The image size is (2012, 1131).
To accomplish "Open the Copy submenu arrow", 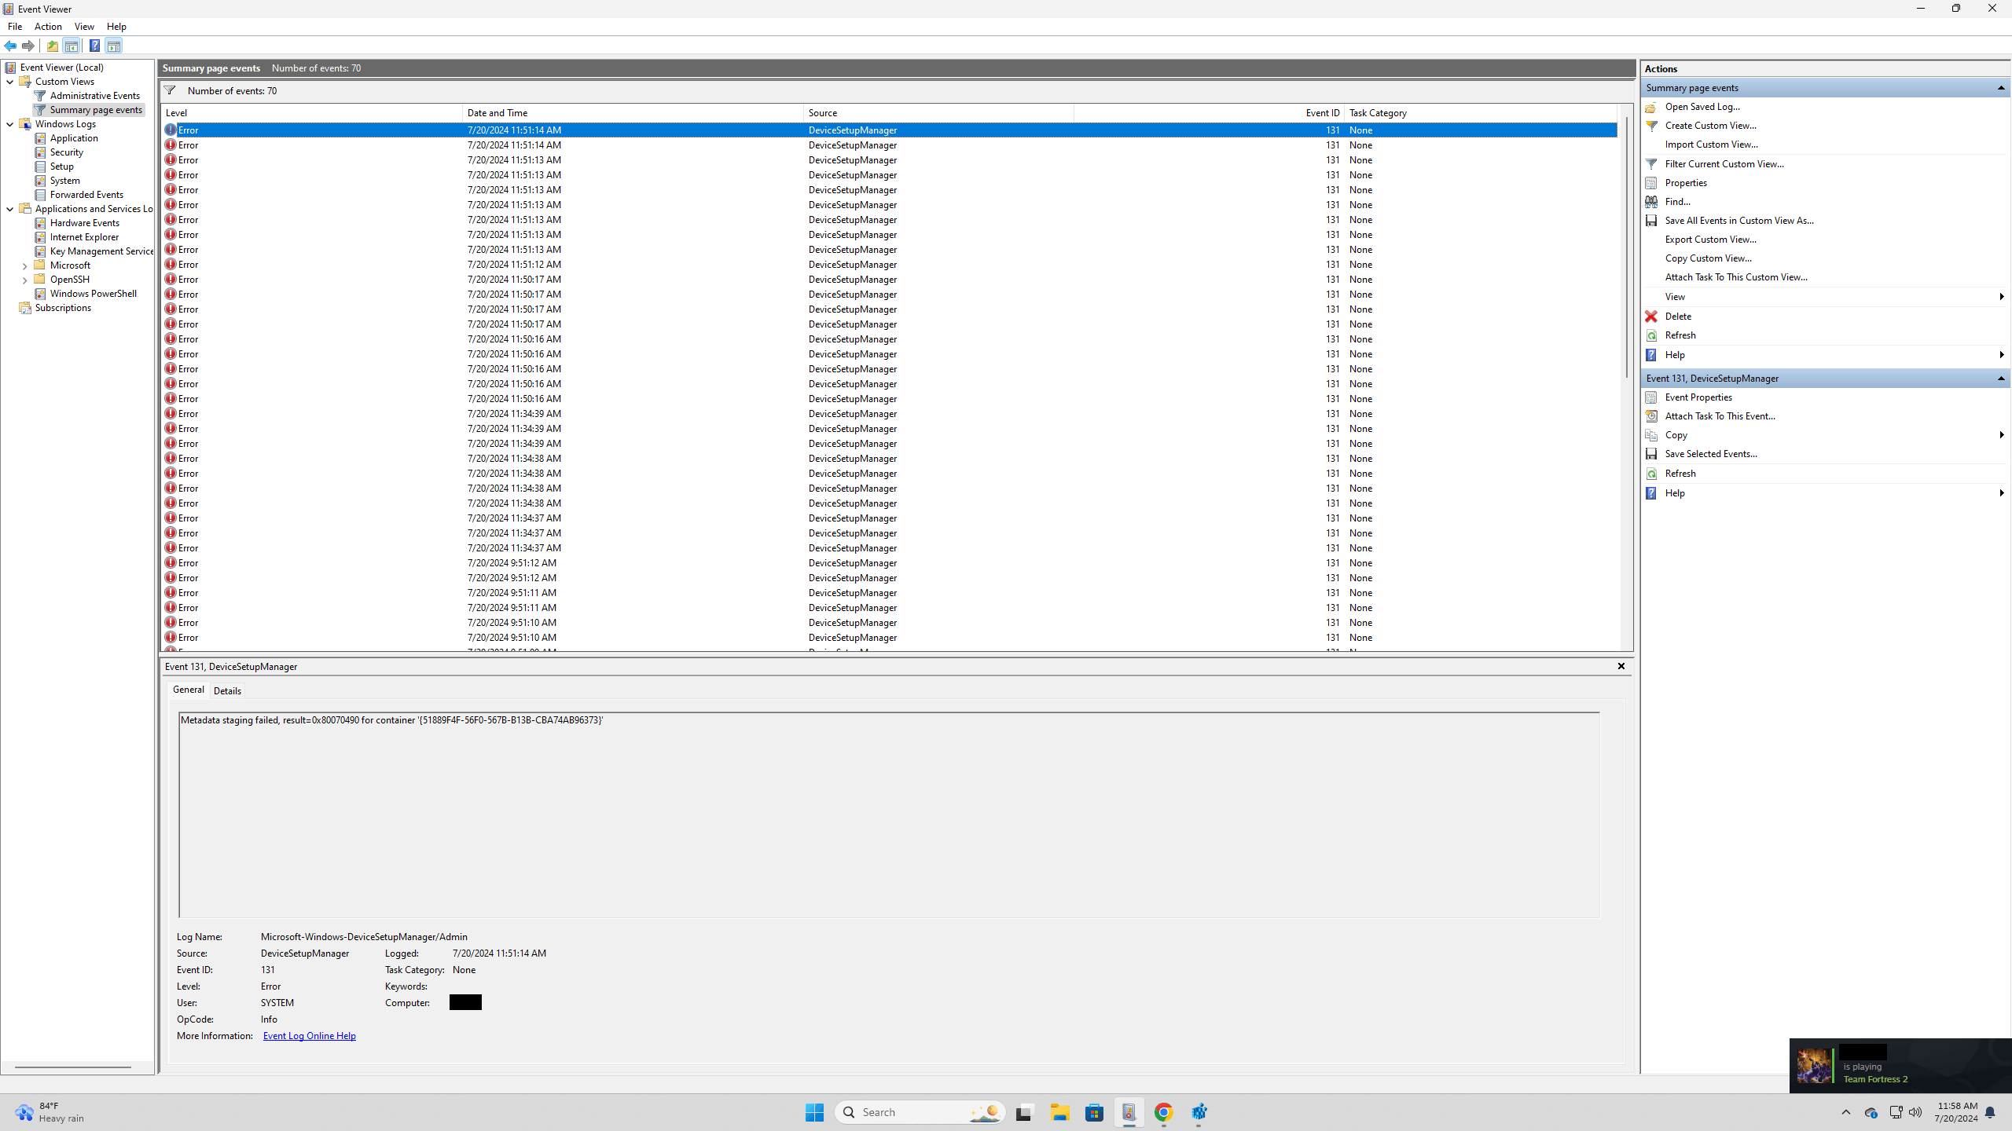I will (2001, 435).
